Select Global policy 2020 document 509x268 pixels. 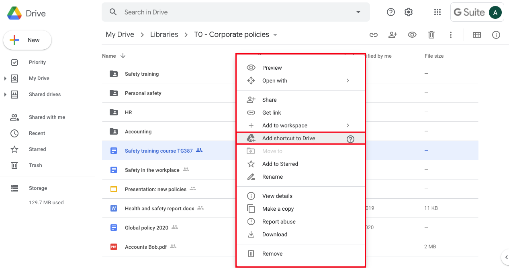[x=147, y=228]
